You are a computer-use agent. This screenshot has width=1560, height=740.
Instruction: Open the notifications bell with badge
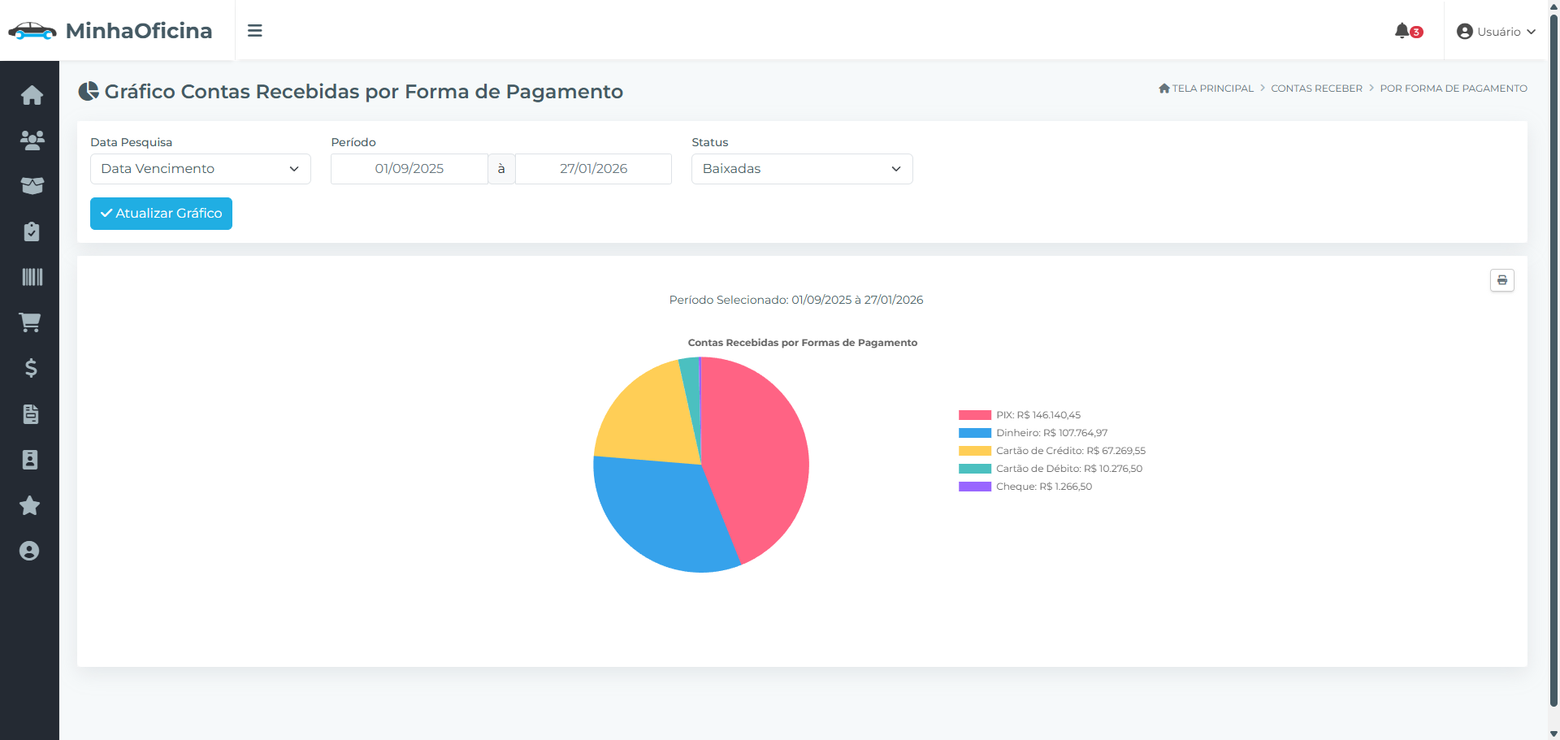[1408, 31]
